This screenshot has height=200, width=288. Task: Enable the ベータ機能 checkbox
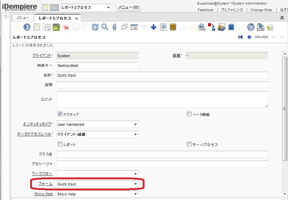click(189, 114)
